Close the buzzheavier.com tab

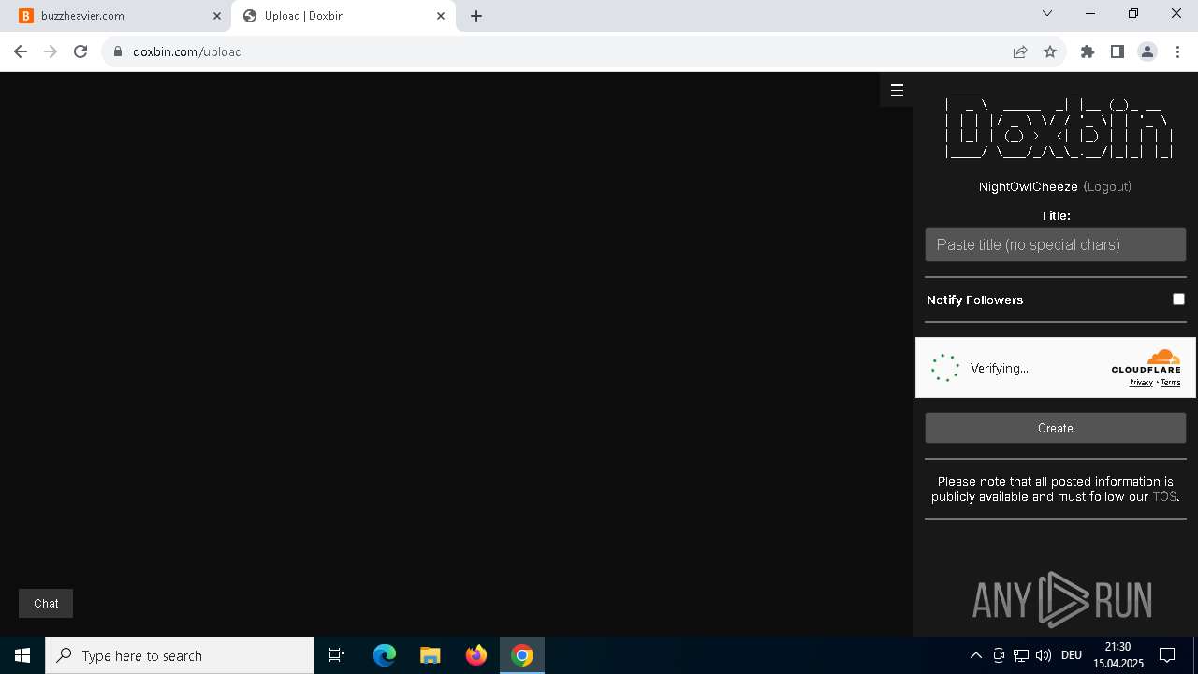pyautogui.click(x=217, y=16)
